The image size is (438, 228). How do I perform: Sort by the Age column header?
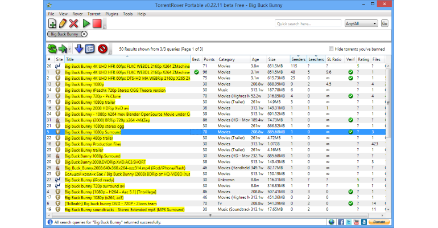258,59
